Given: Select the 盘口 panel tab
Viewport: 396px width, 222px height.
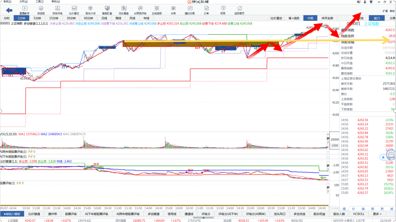Looking at the screenshot, I should [x=377, y=18].
